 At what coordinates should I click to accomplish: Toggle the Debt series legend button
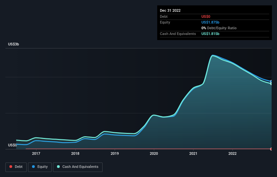[x=16, y=167]
